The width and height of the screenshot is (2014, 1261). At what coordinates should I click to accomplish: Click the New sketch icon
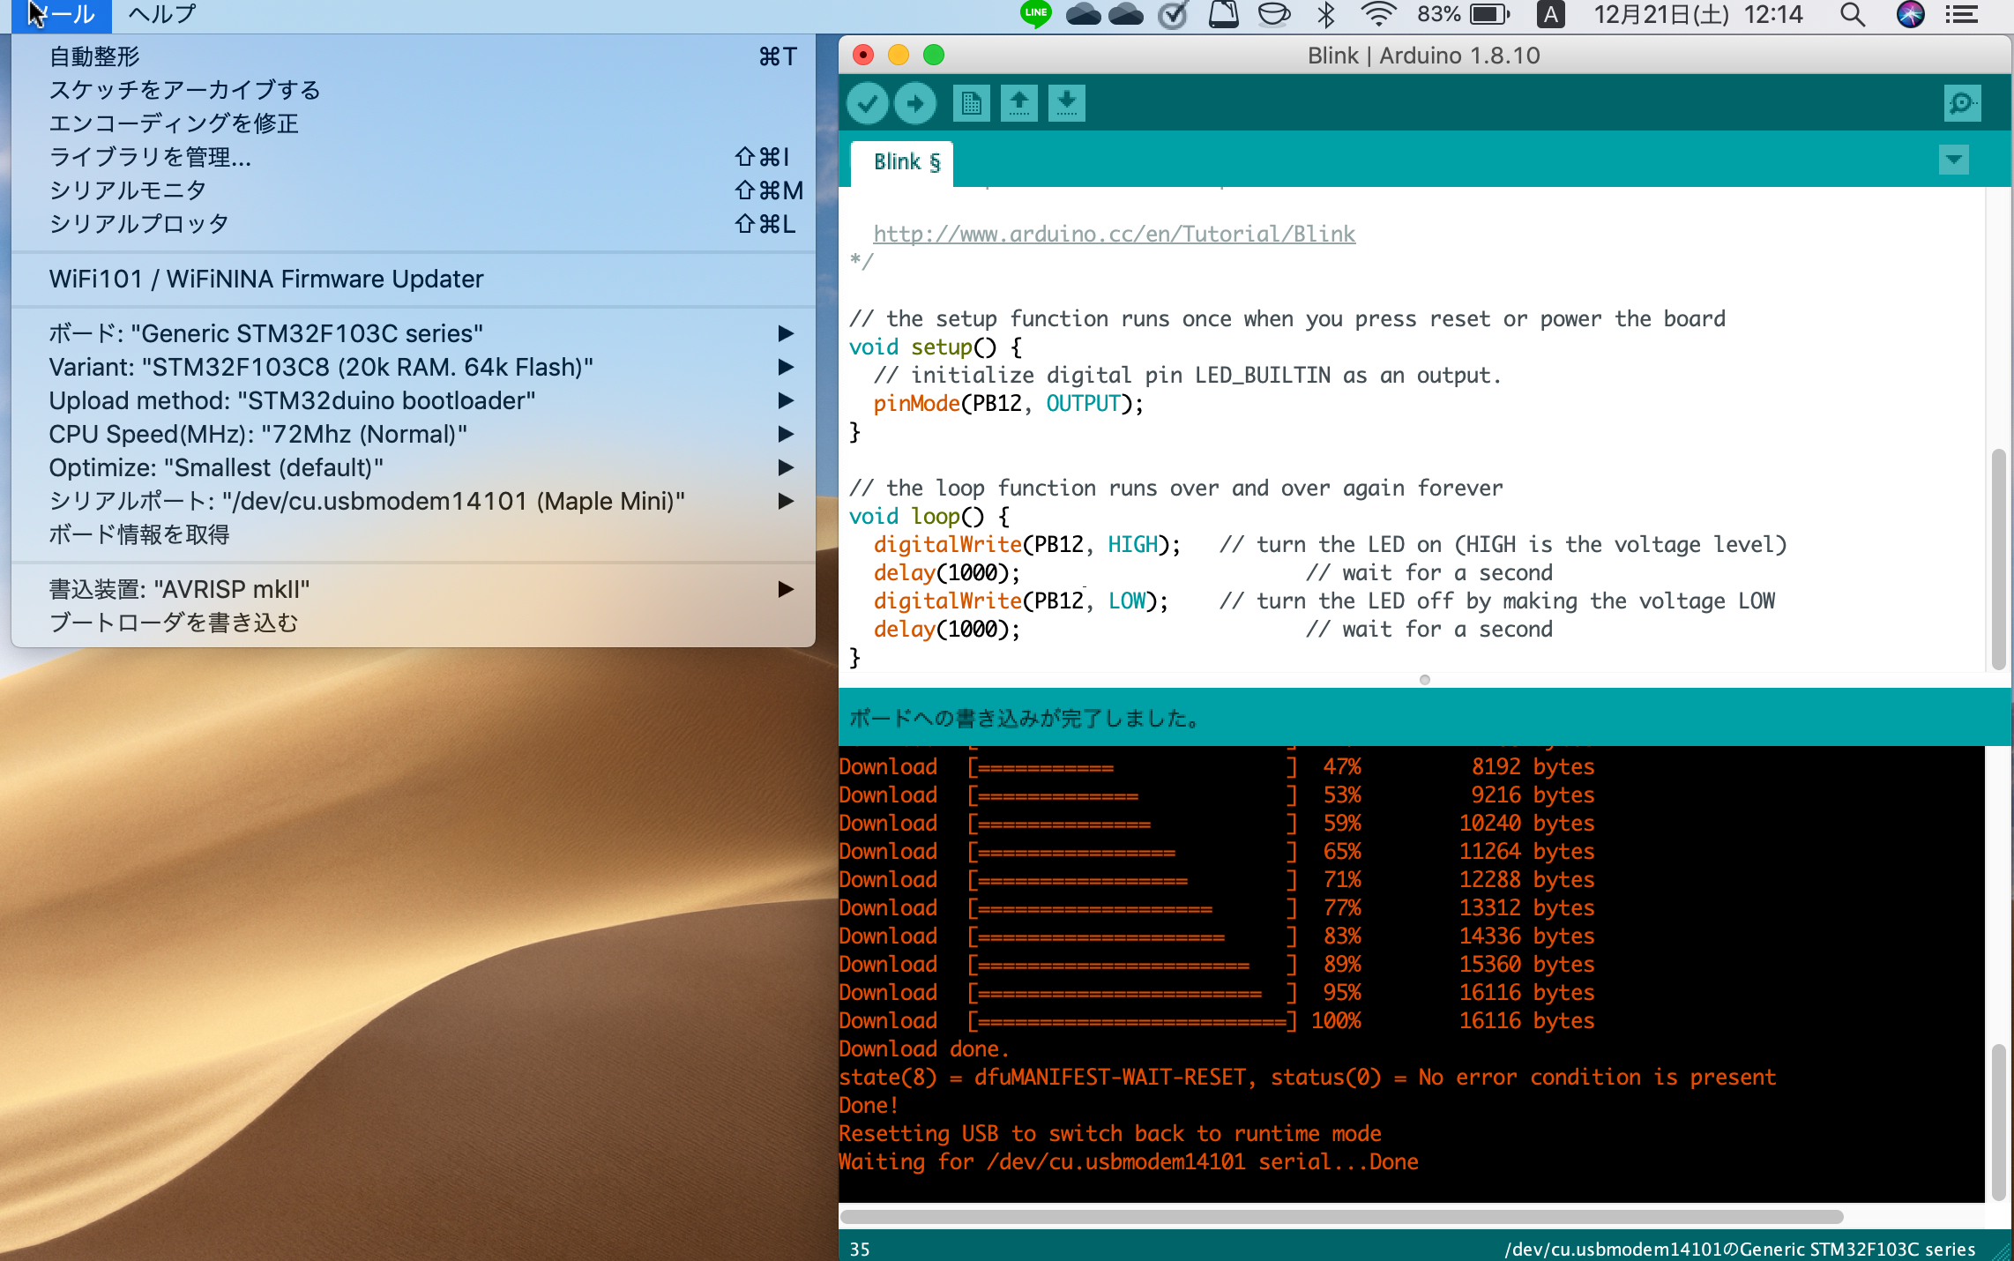pos(972,104)
